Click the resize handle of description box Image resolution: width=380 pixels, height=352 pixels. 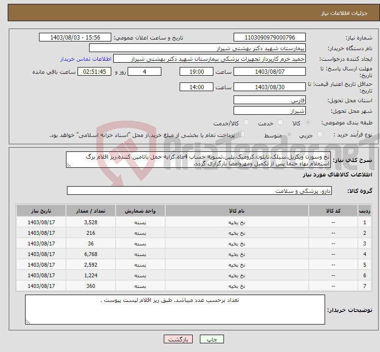coord(69,165)
